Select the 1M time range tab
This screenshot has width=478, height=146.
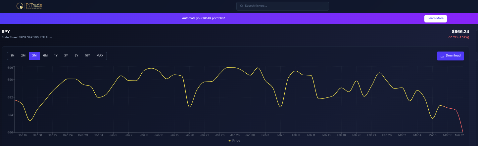(x=13, y=56)
